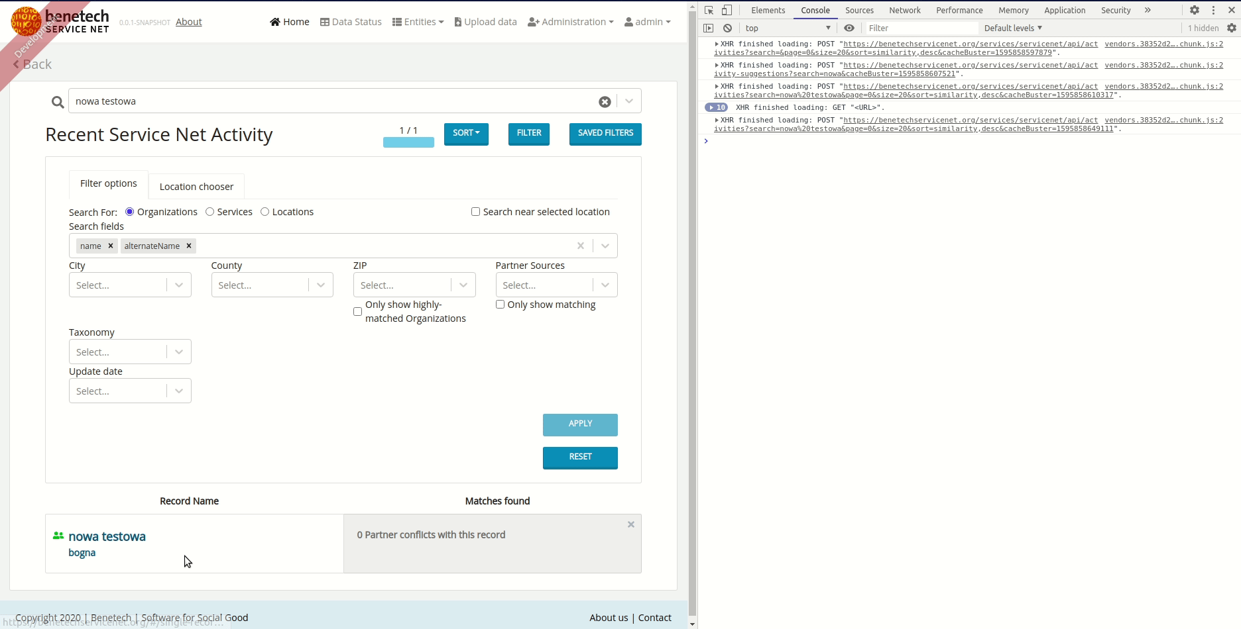
Task: Show more DevTools tabs
Action: pyautogui.click(x=1148, y=10)
